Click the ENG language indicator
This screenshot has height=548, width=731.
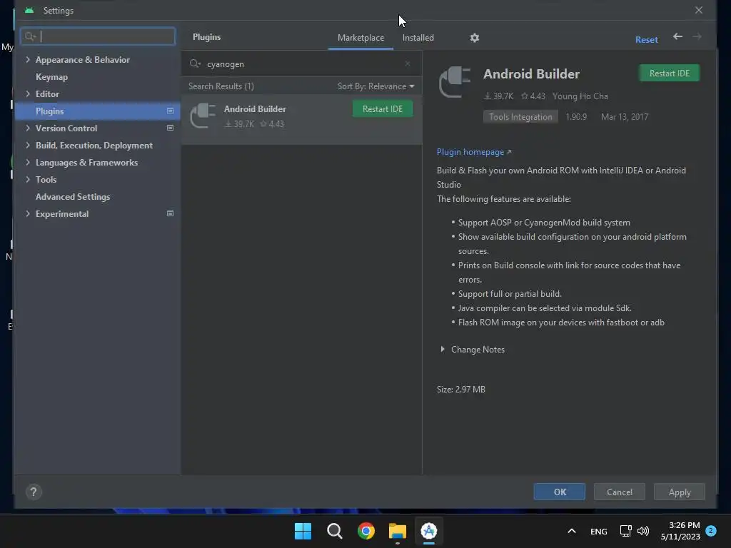click(x=599, y=531)
